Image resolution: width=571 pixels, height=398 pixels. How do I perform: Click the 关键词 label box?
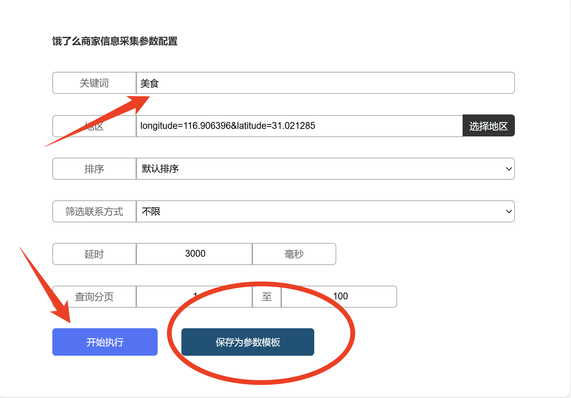pos(94,83)
